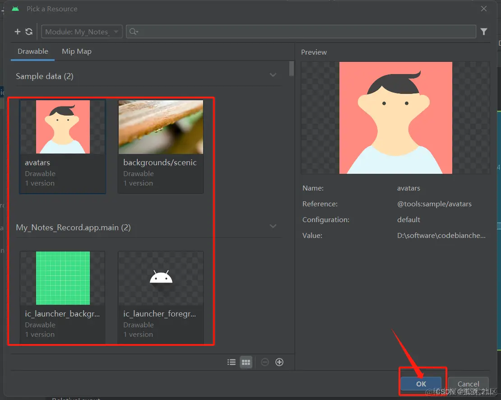Switch to the Mip Map tab
Viewport: 501px width, 400px height.
(77, 51)
